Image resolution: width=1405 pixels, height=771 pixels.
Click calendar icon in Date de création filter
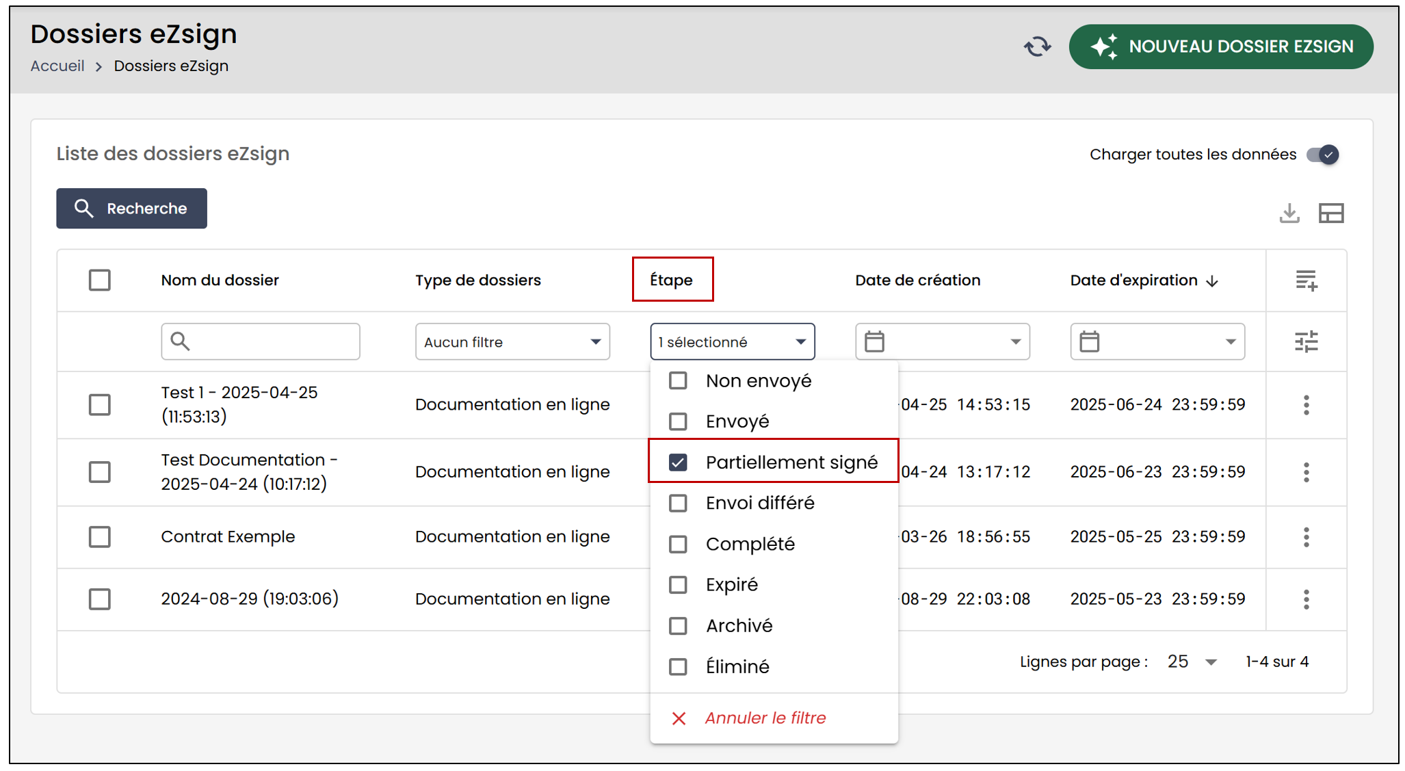click(x=874, y=341)
